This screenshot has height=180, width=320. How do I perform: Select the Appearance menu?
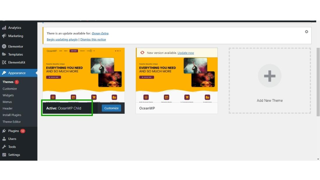coord(19,73)
